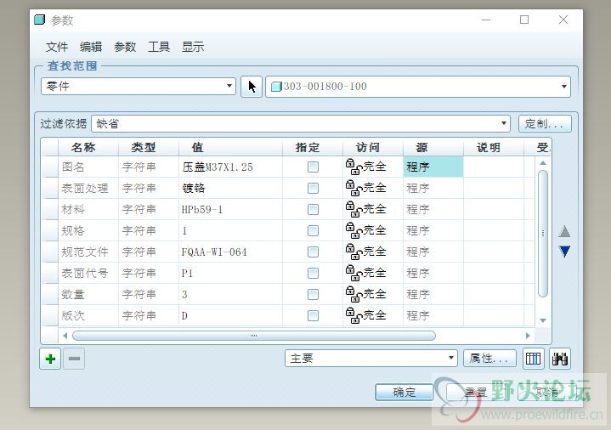
Task: Click the part icon before 303-001800-100
Action: tap(276, 86)
